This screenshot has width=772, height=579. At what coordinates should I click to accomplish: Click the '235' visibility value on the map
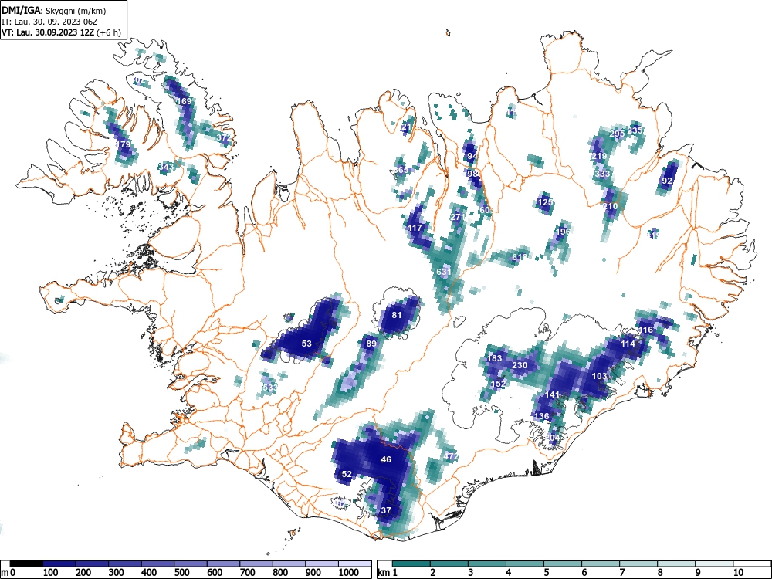tap(635, 130)
